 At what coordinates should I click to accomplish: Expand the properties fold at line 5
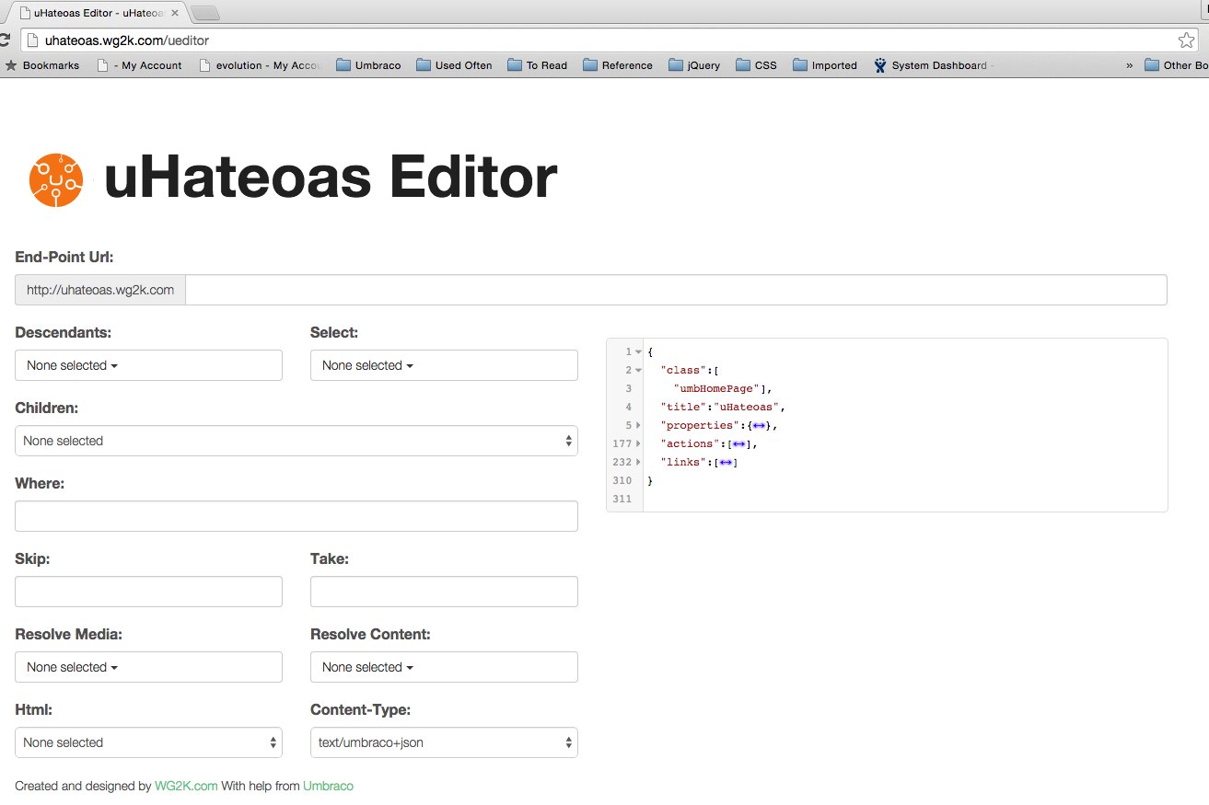point(638,425)
